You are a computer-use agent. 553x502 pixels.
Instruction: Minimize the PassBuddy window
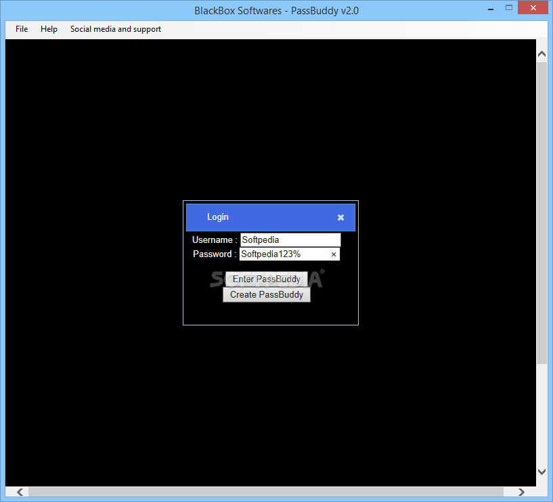pos(491,9)
